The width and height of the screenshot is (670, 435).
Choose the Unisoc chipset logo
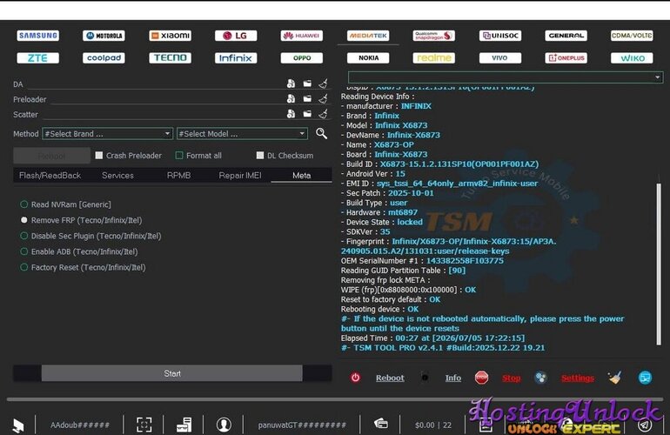pos(500,36)
